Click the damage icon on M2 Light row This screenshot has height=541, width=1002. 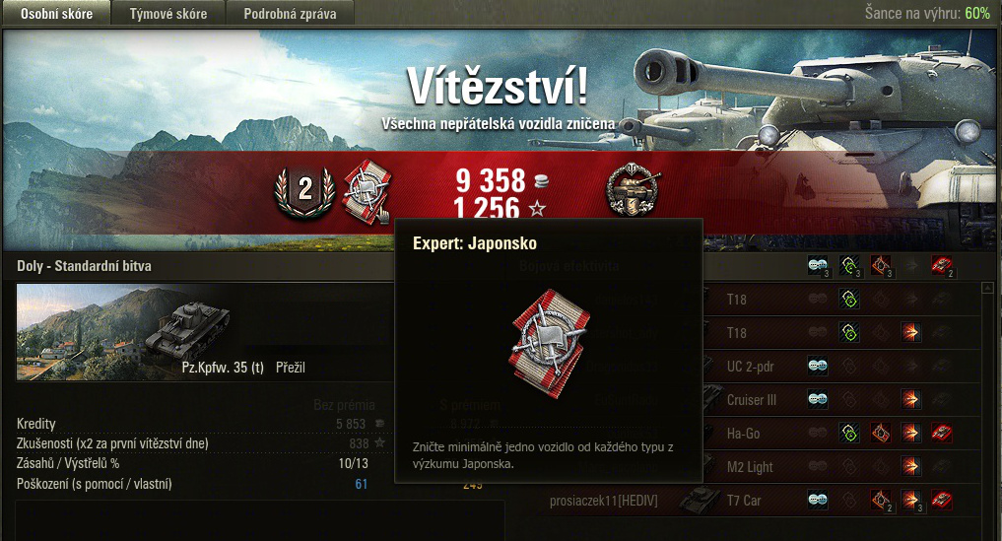click(910, 467)
